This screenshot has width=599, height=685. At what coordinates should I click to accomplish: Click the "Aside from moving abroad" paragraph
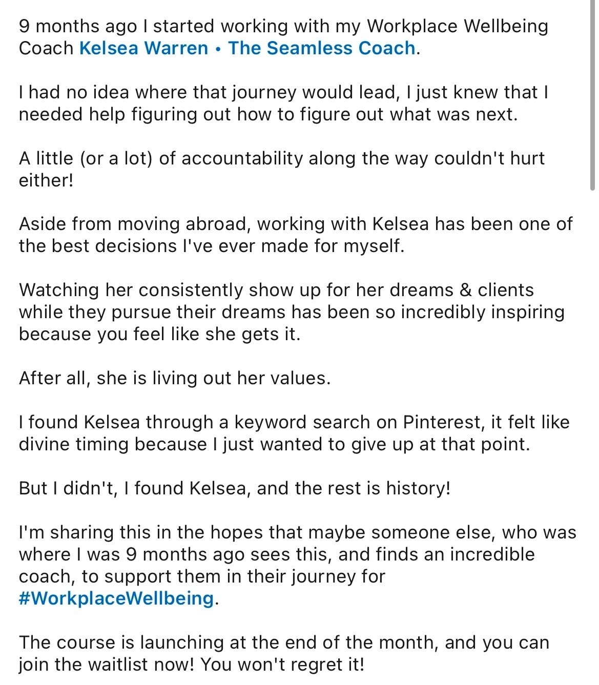click(296, 235)
